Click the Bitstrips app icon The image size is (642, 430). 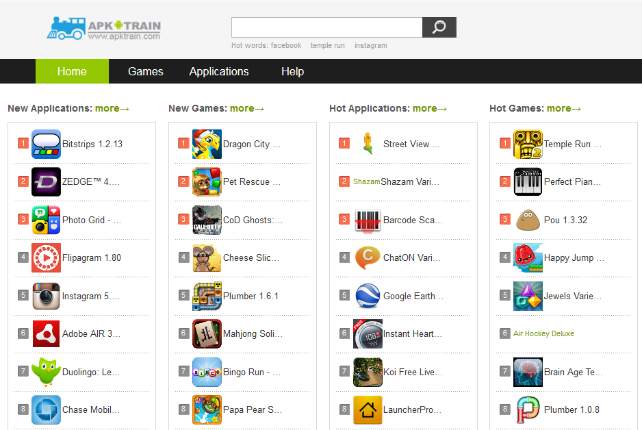tap(47, 144)
